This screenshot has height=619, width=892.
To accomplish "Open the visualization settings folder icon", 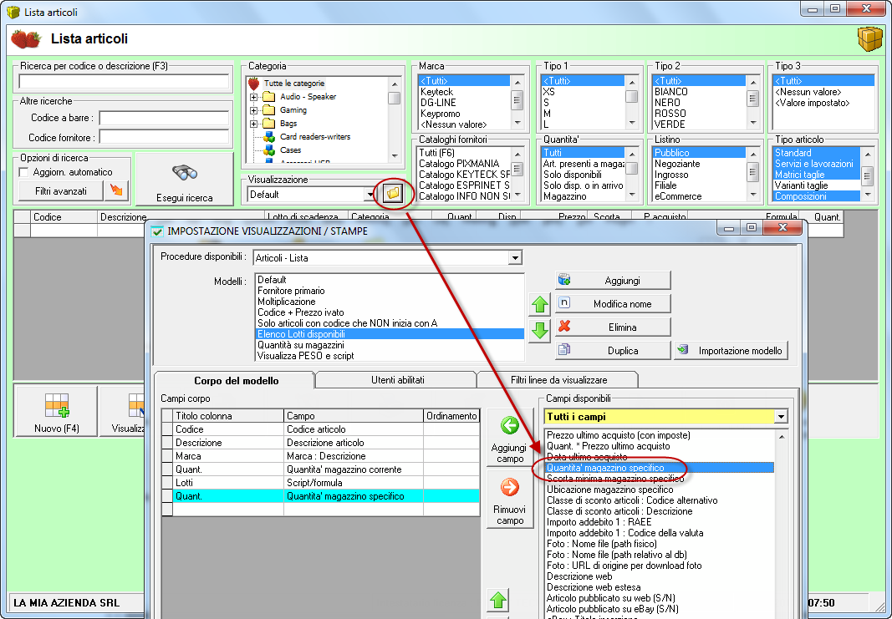I will coord(393,194).
